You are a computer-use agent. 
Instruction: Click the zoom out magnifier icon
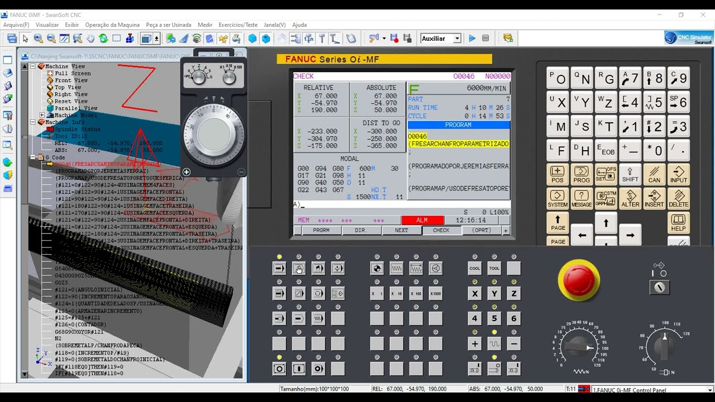click(x=51, y=39)
